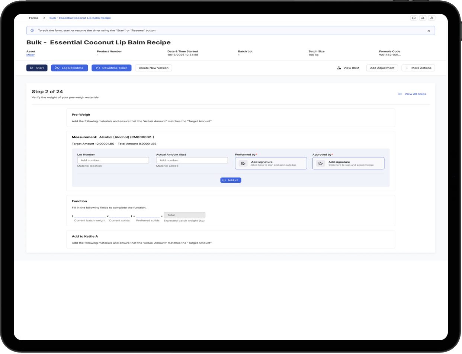This screenshot has width=462, height=354.
Task: Click the Add lot button
Action: (x=231, y=180)
